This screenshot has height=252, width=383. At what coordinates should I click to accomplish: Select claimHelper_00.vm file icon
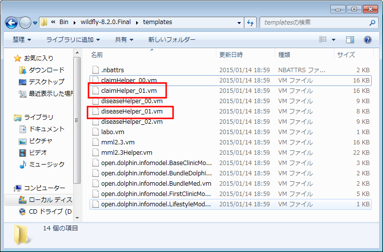click(x=95, y=80)
